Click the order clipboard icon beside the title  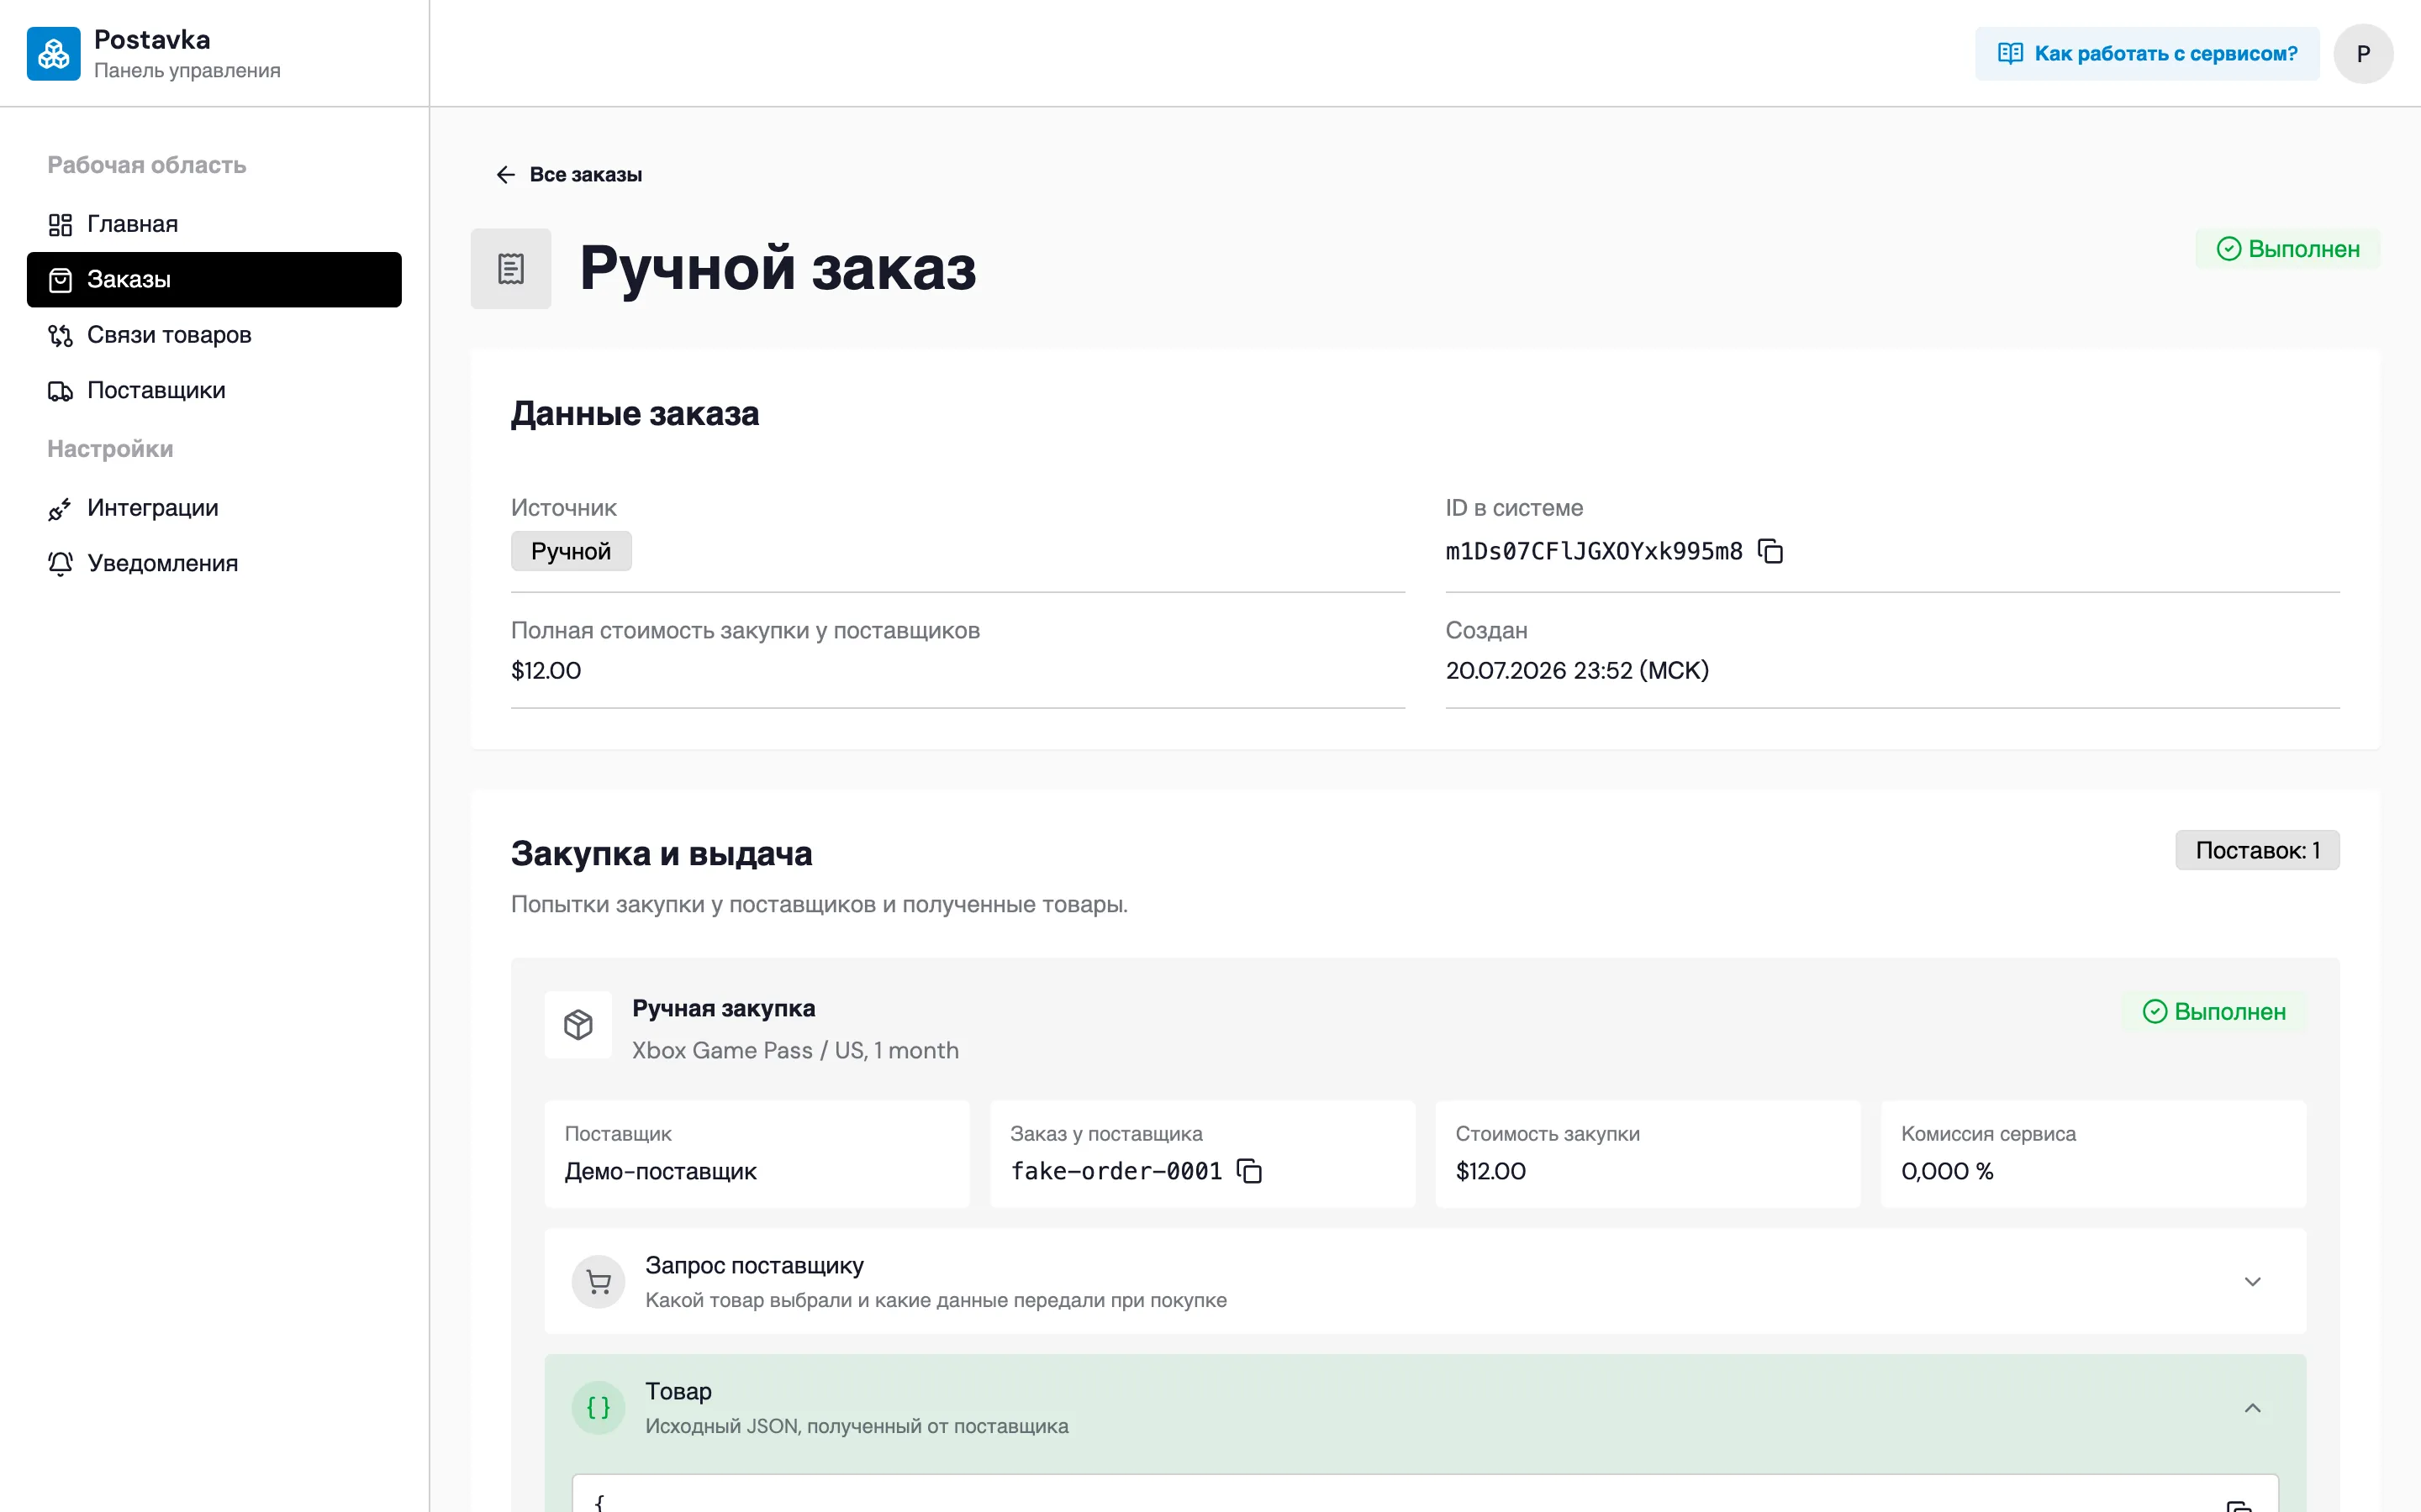click(x=511, y=268)
